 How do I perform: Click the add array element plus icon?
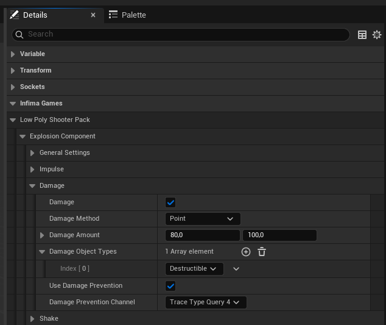(x=246, y=252)
